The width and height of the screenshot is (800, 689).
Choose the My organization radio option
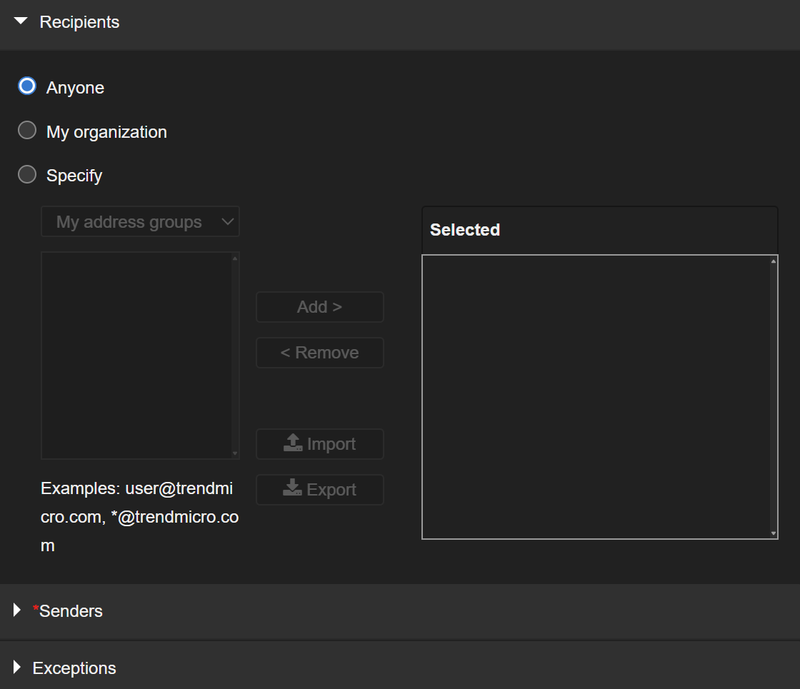tap(27, 131)
